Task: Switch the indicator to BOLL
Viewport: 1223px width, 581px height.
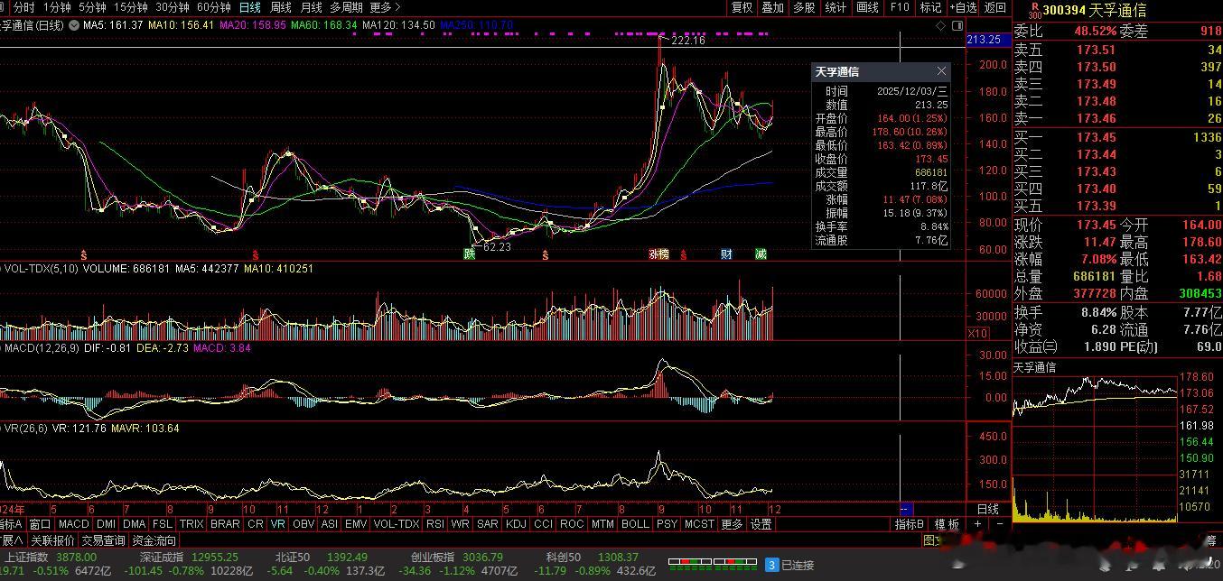Action: pyautogui.click(x=636, y=524)
